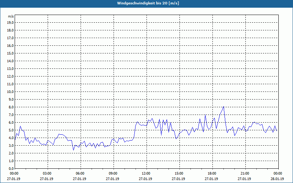
Task: Click the '16,0' y-axis value
Action: (10, 45)
